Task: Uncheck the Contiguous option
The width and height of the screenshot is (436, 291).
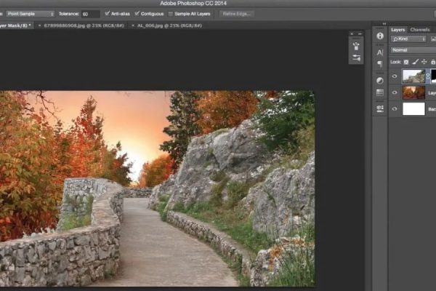Action: coord(138,14)
